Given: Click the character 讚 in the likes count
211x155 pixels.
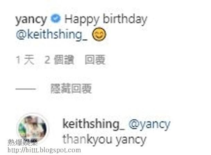Looking at the screenshot, I should click(x=69, y=60).
